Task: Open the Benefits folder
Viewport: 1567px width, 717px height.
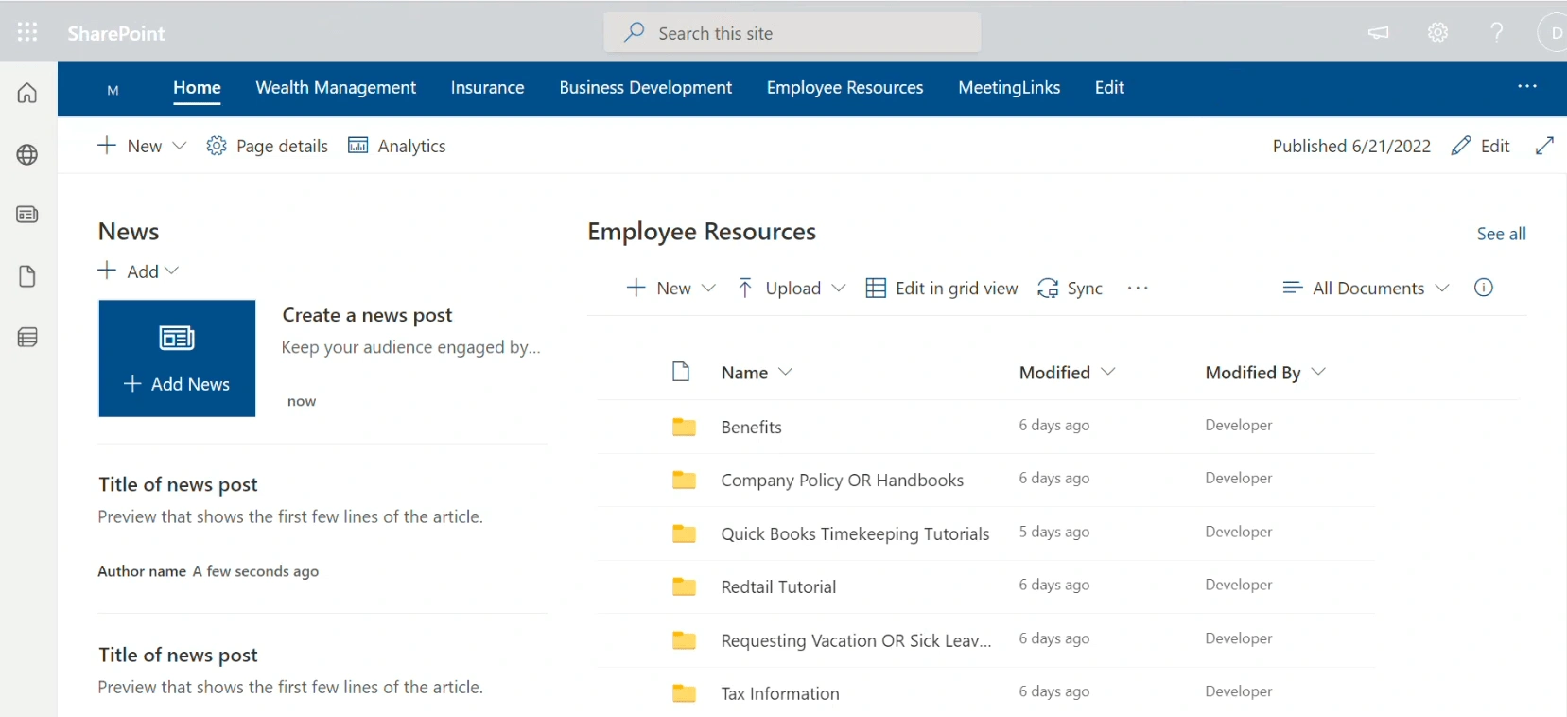Action: pyautogui.click(x=751, y=428)
